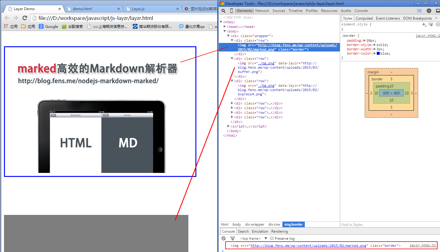Select the DOM Breakpoints tab
440x252 pixels.
pos(417,18)
